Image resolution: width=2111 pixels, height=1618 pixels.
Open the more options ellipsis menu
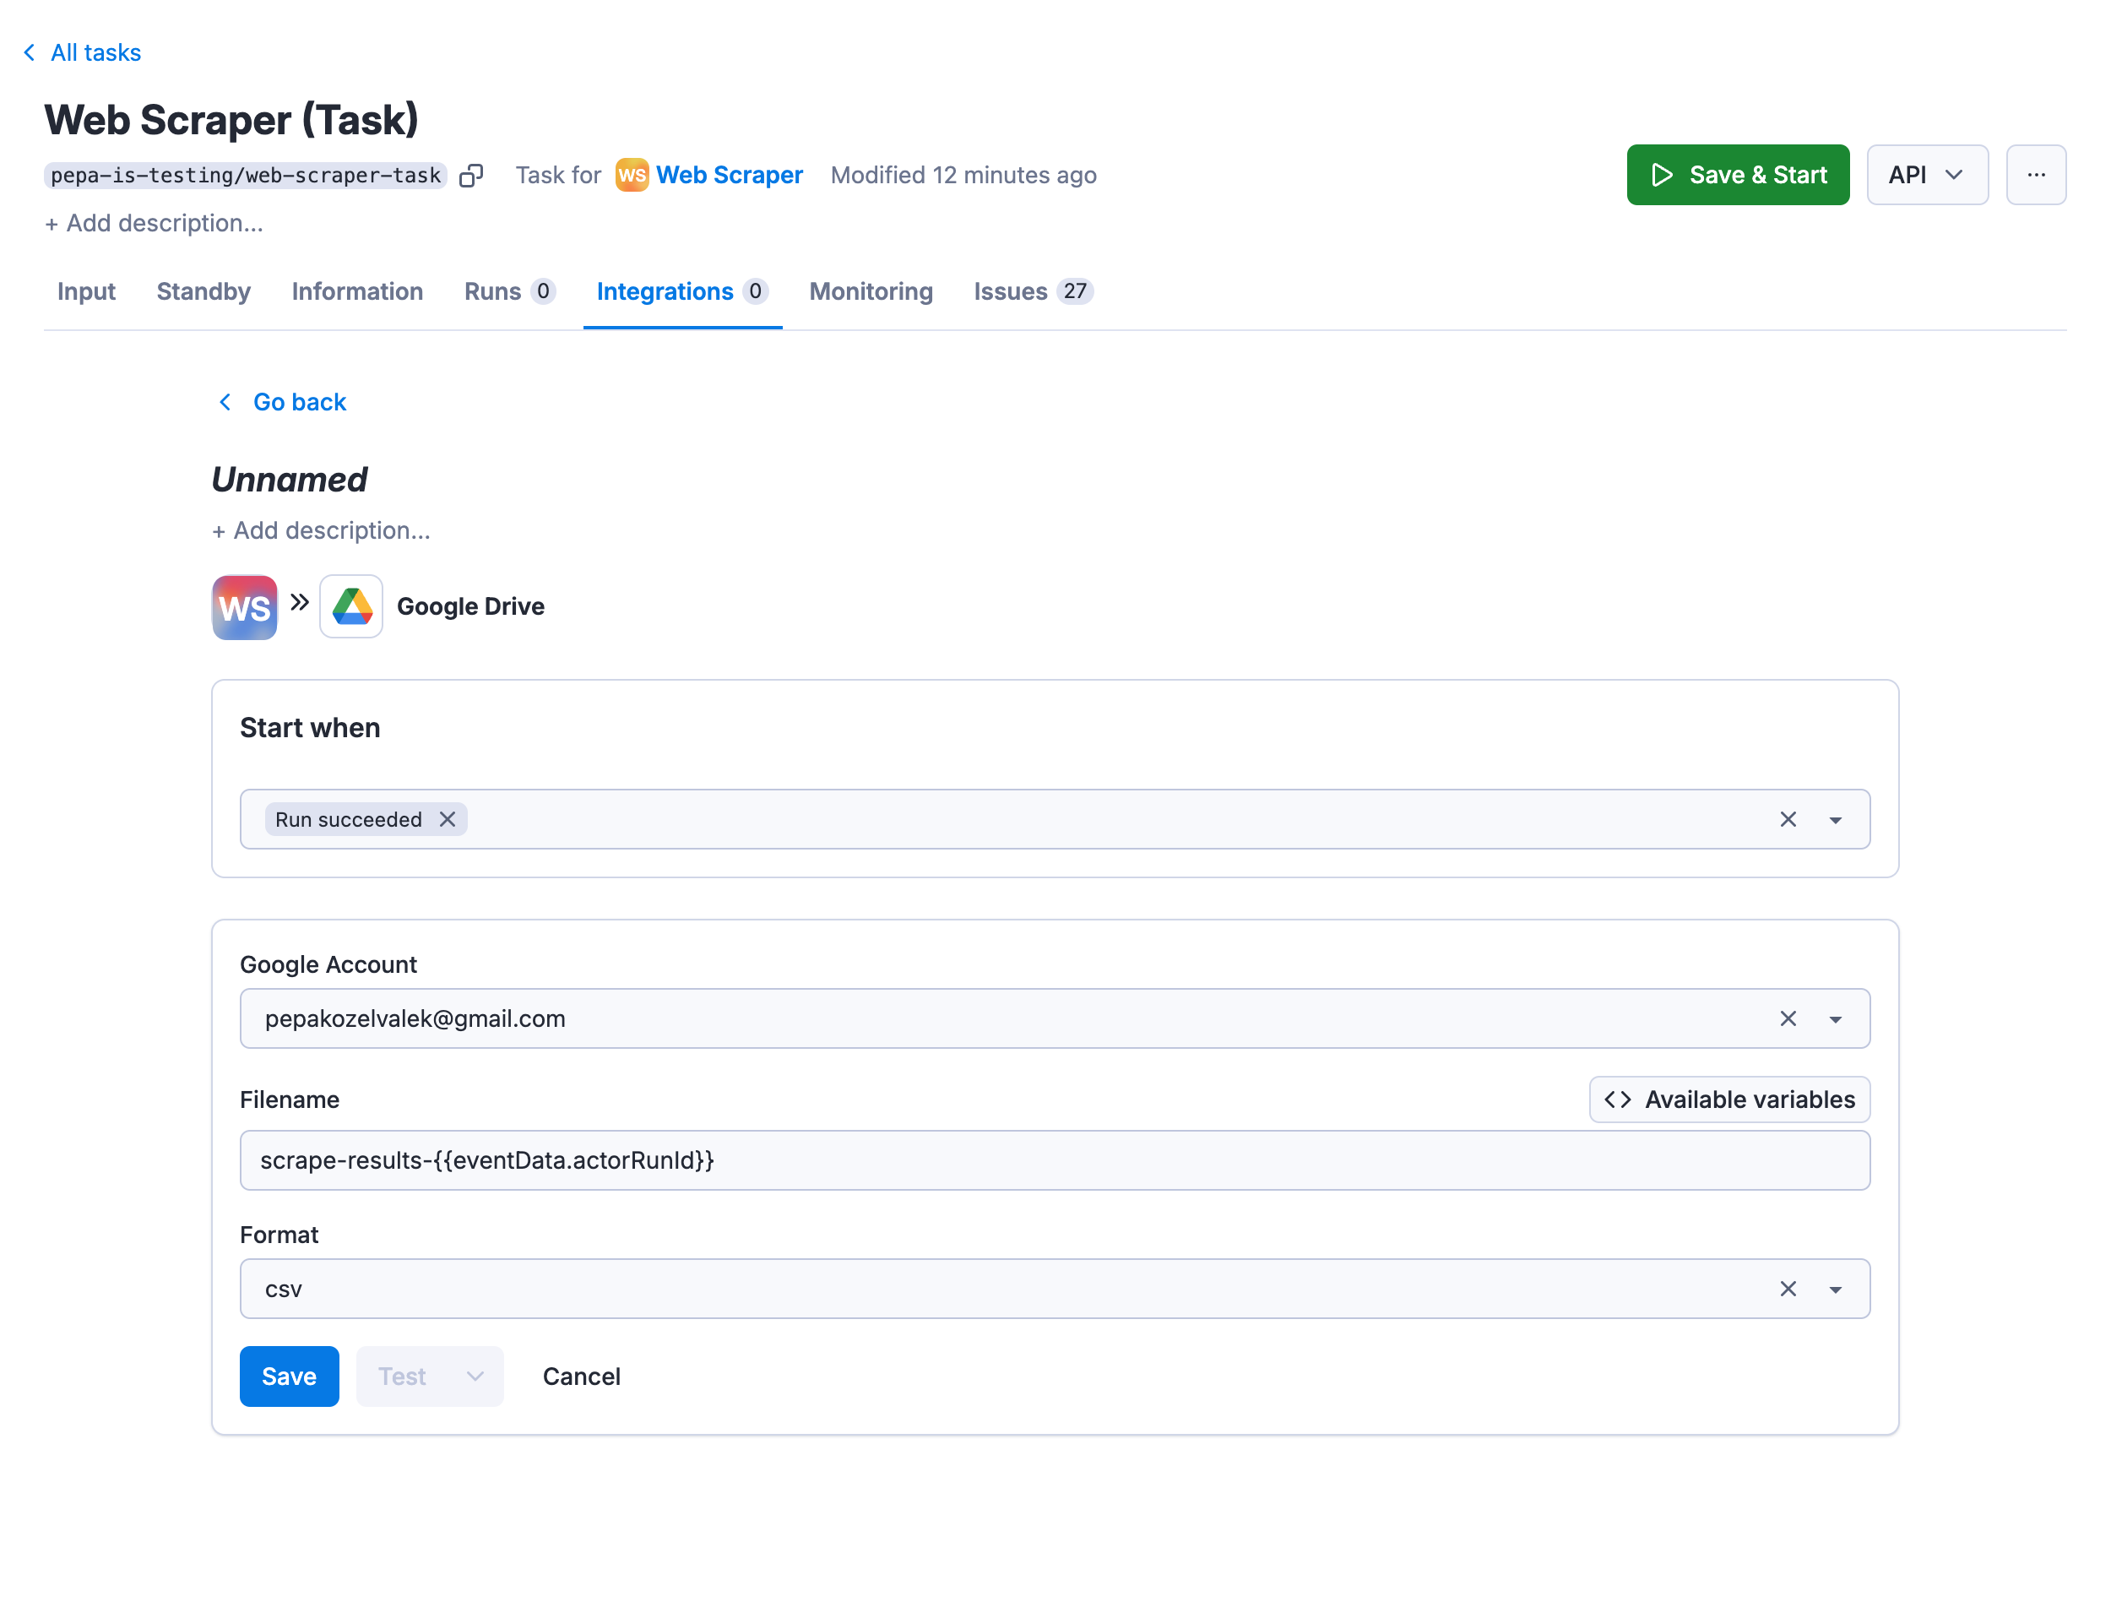tap(2036, 174)
